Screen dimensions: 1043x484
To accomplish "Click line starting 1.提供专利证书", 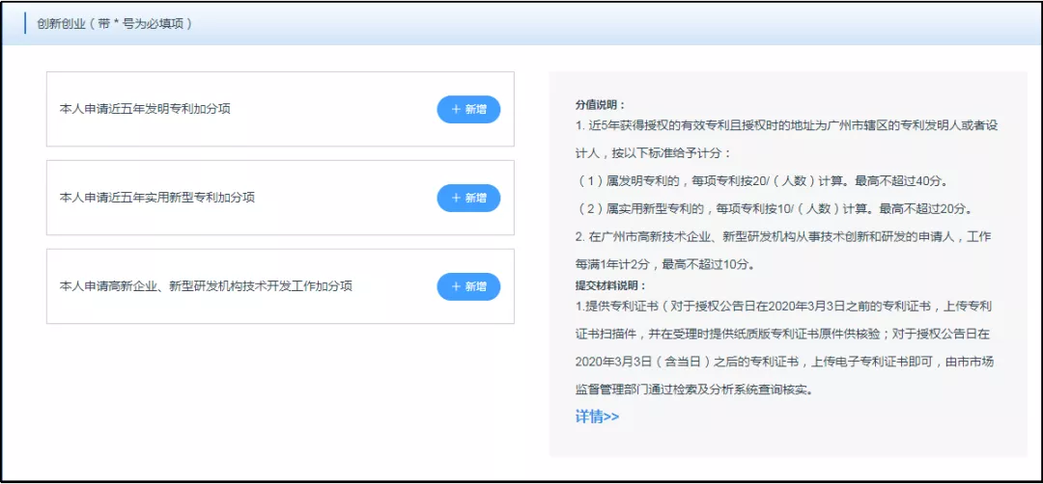I will [784, 306].
